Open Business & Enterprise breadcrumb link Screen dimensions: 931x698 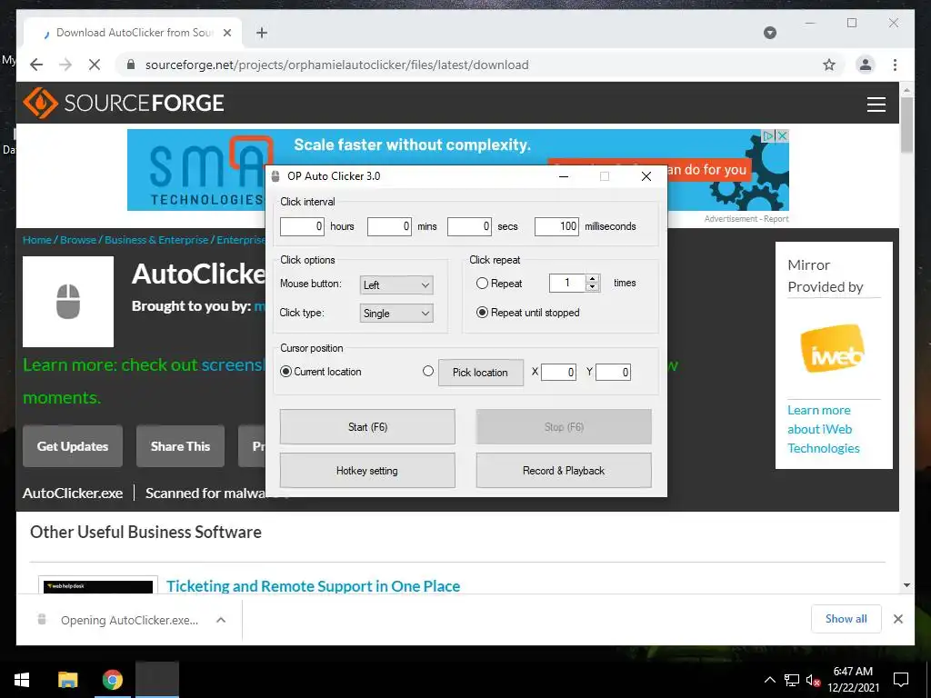click(156, 240)
